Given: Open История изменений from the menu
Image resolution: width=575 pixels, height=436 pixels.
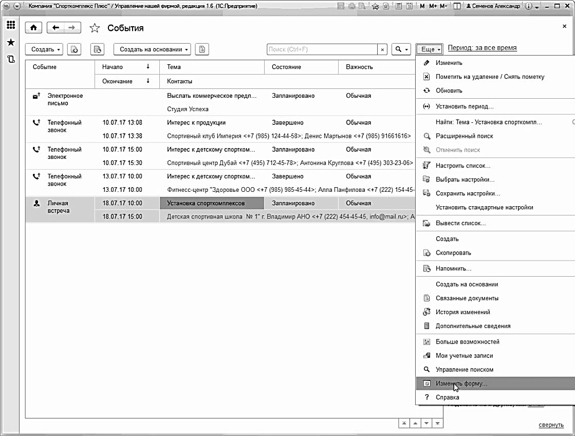Looking at the screenshot, I should click(495, 312).
